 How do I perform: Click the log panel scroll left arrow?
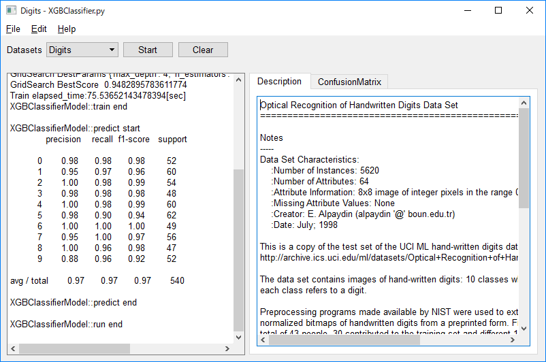coord(13,348)
